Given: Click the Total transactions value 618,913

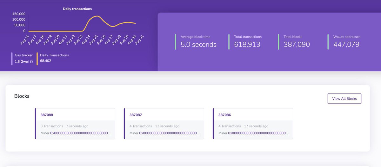Looking at the screenshot, I should (x=247, y=45).
